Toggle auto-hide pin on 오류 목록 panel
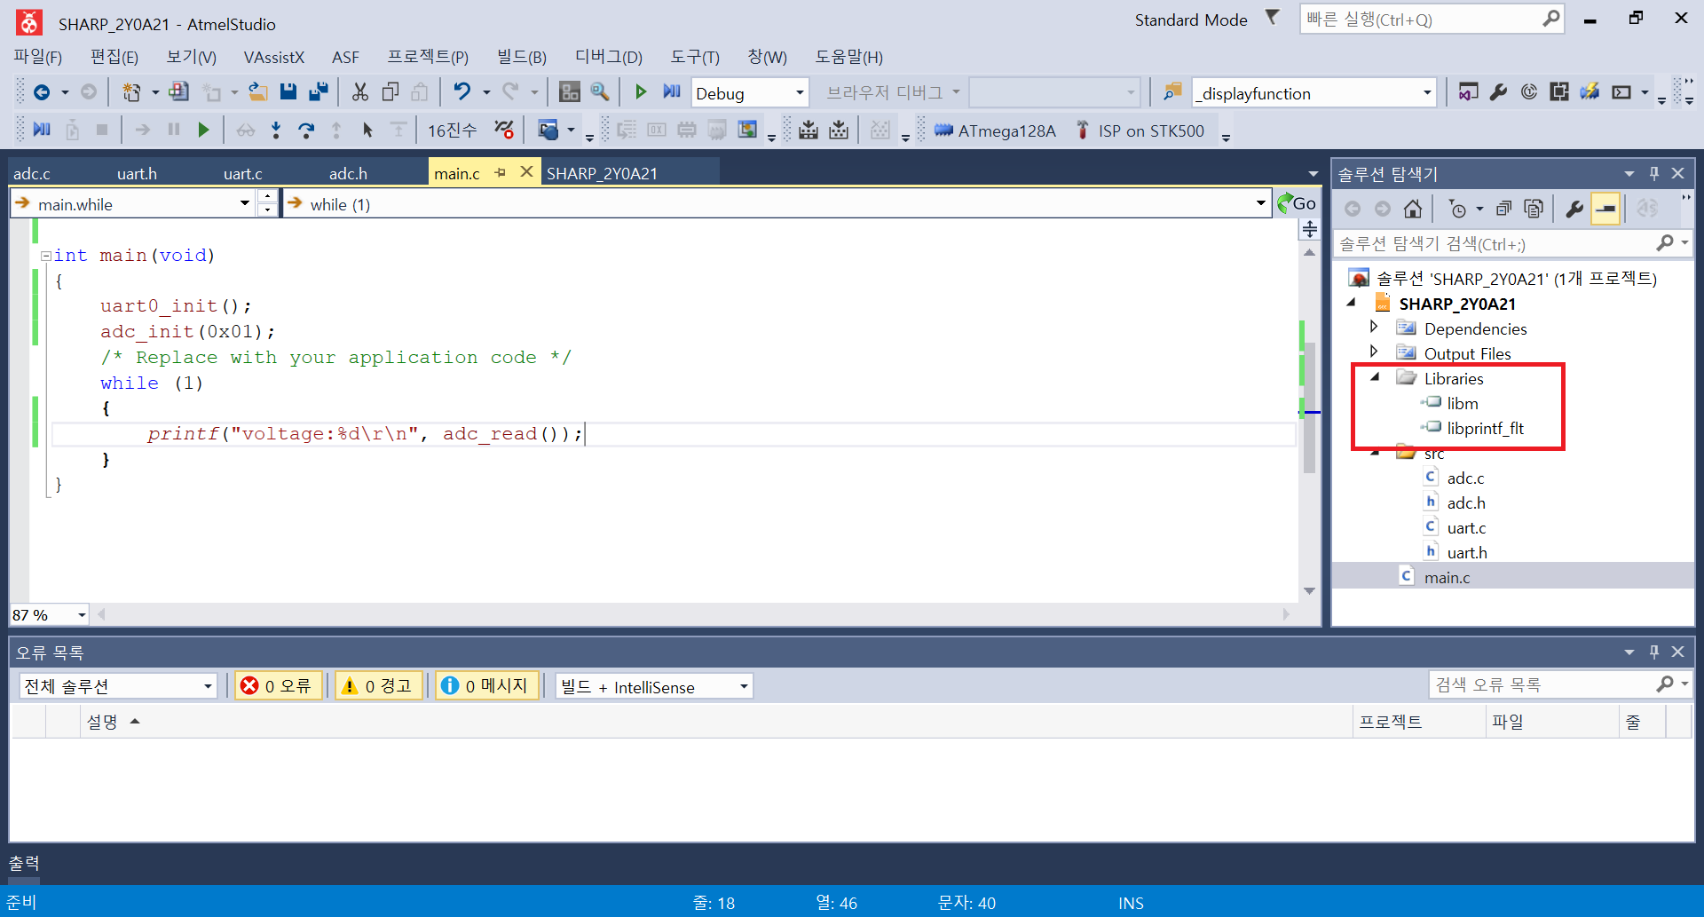 pyautogui.click(x=1653, y=652)
